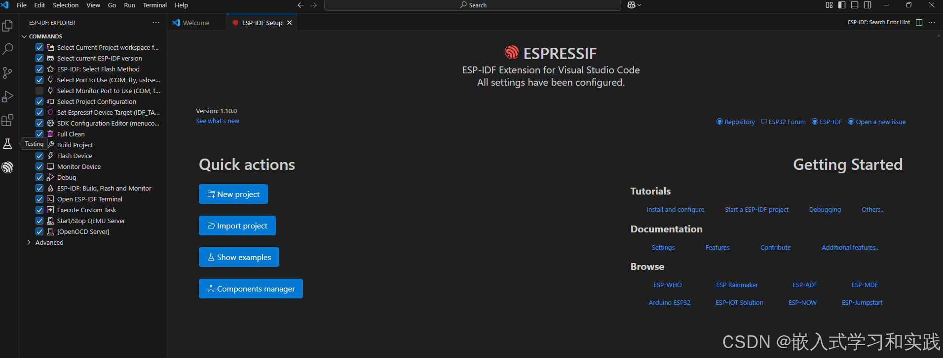Open the Testing flask icon
943x358 pixels.
[x=7, y=144]
